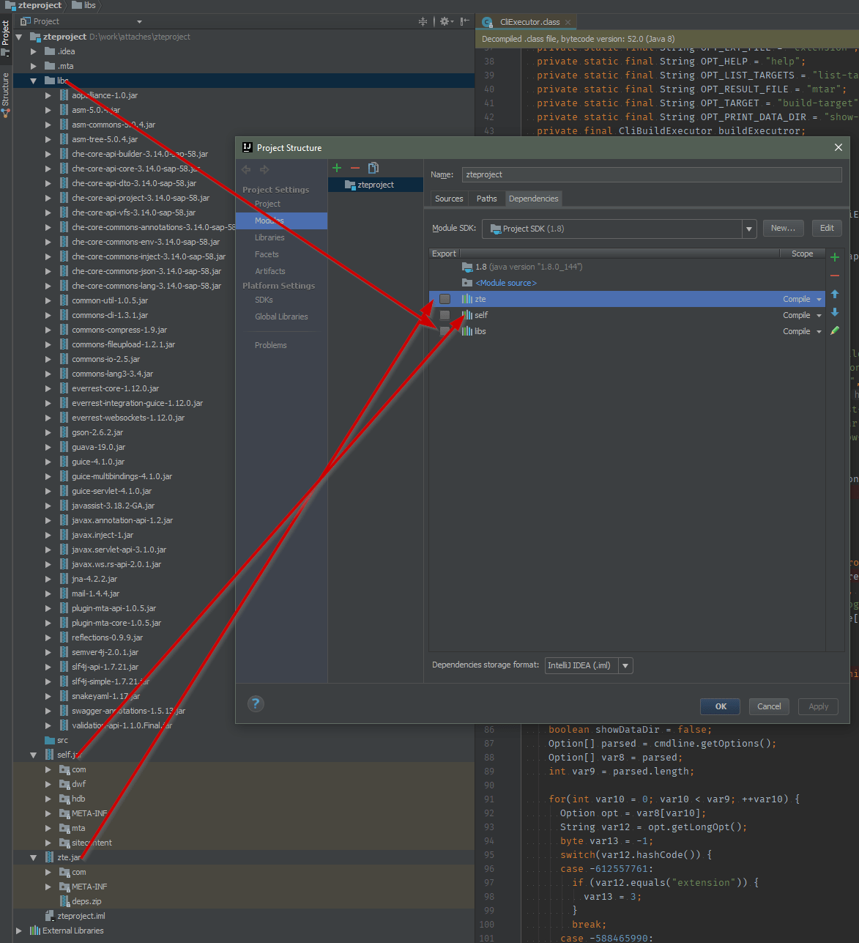Confirm changes with the OK button
This screenshot has width=859, height=943.
tap(719, 706)
